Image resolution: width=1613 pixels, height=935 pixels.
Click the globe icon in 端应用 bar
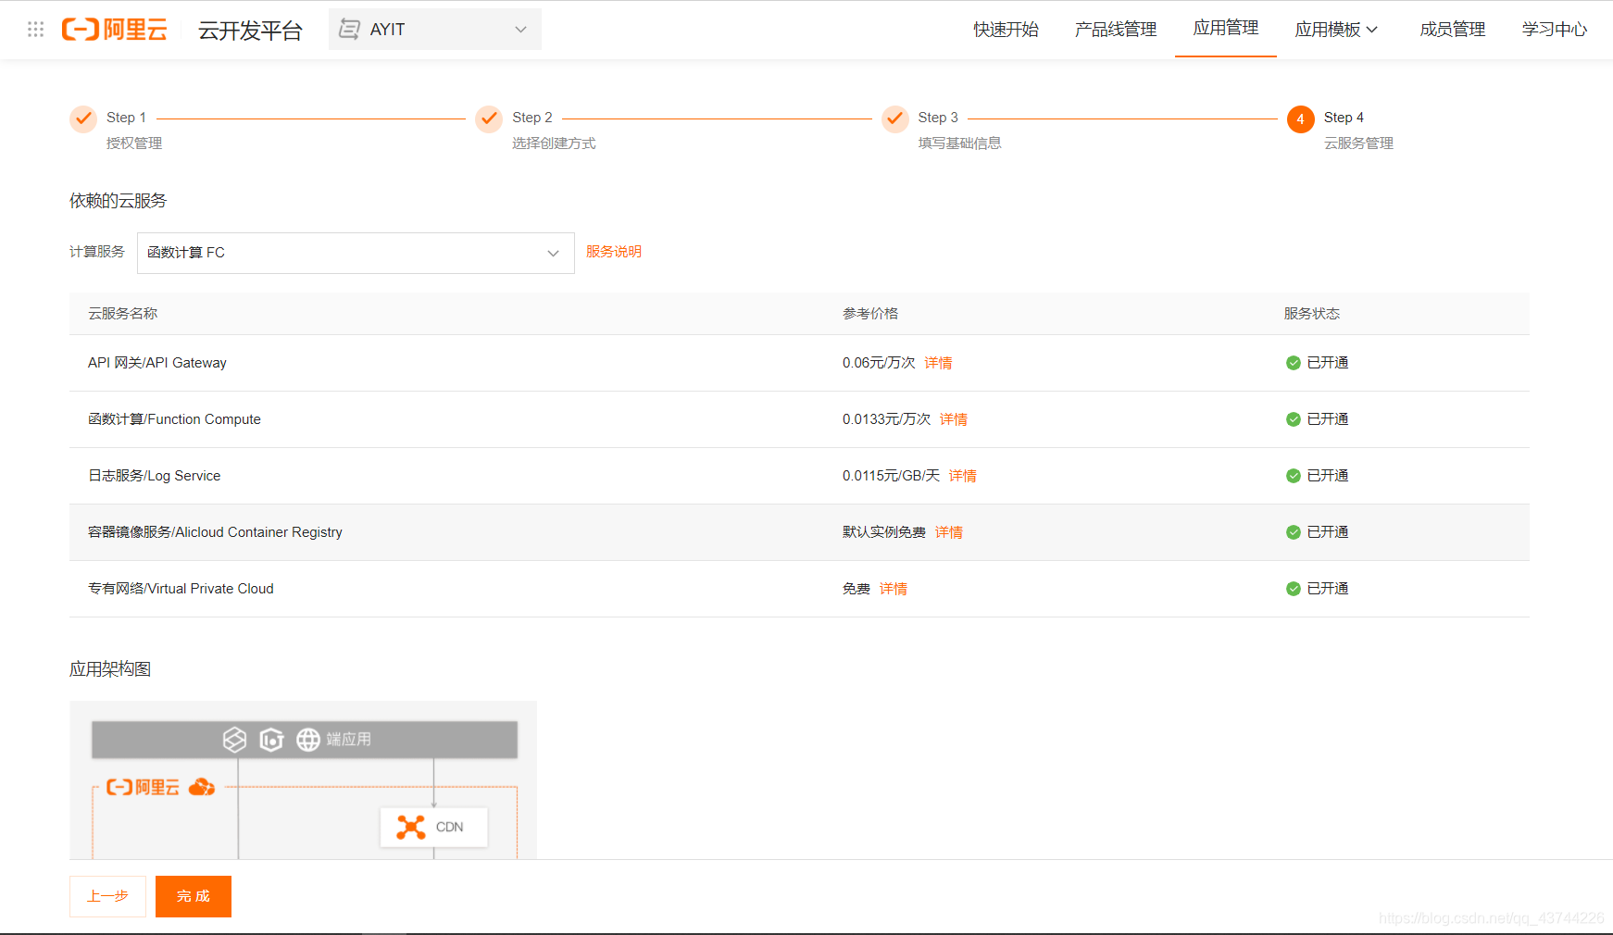tap(308, 740)
